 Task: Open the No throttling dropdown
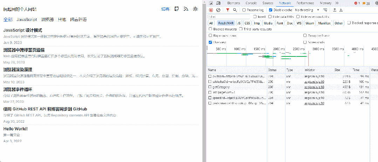click(x=307, y=10)
